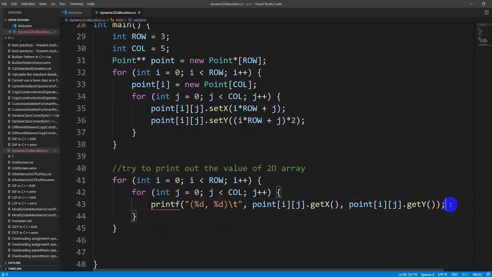This screenshot has width=492, height=277.
Task: Change UTF-8 encoding in status bar
Action: (x=442, y=274)
